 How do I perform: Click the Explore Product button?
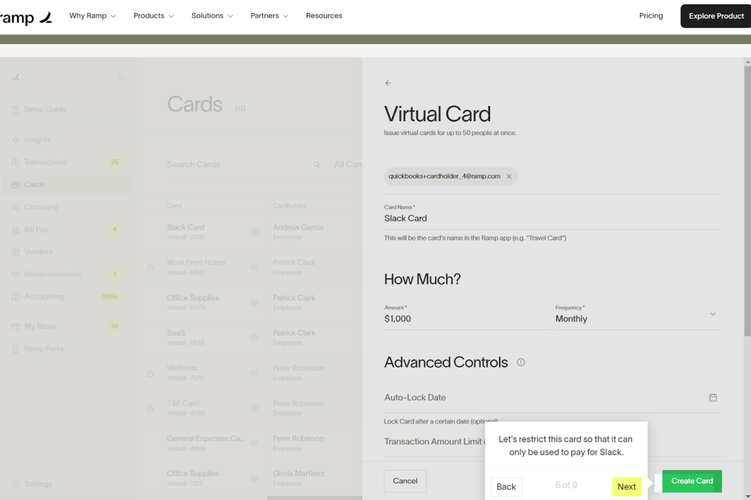coord(717,16)
